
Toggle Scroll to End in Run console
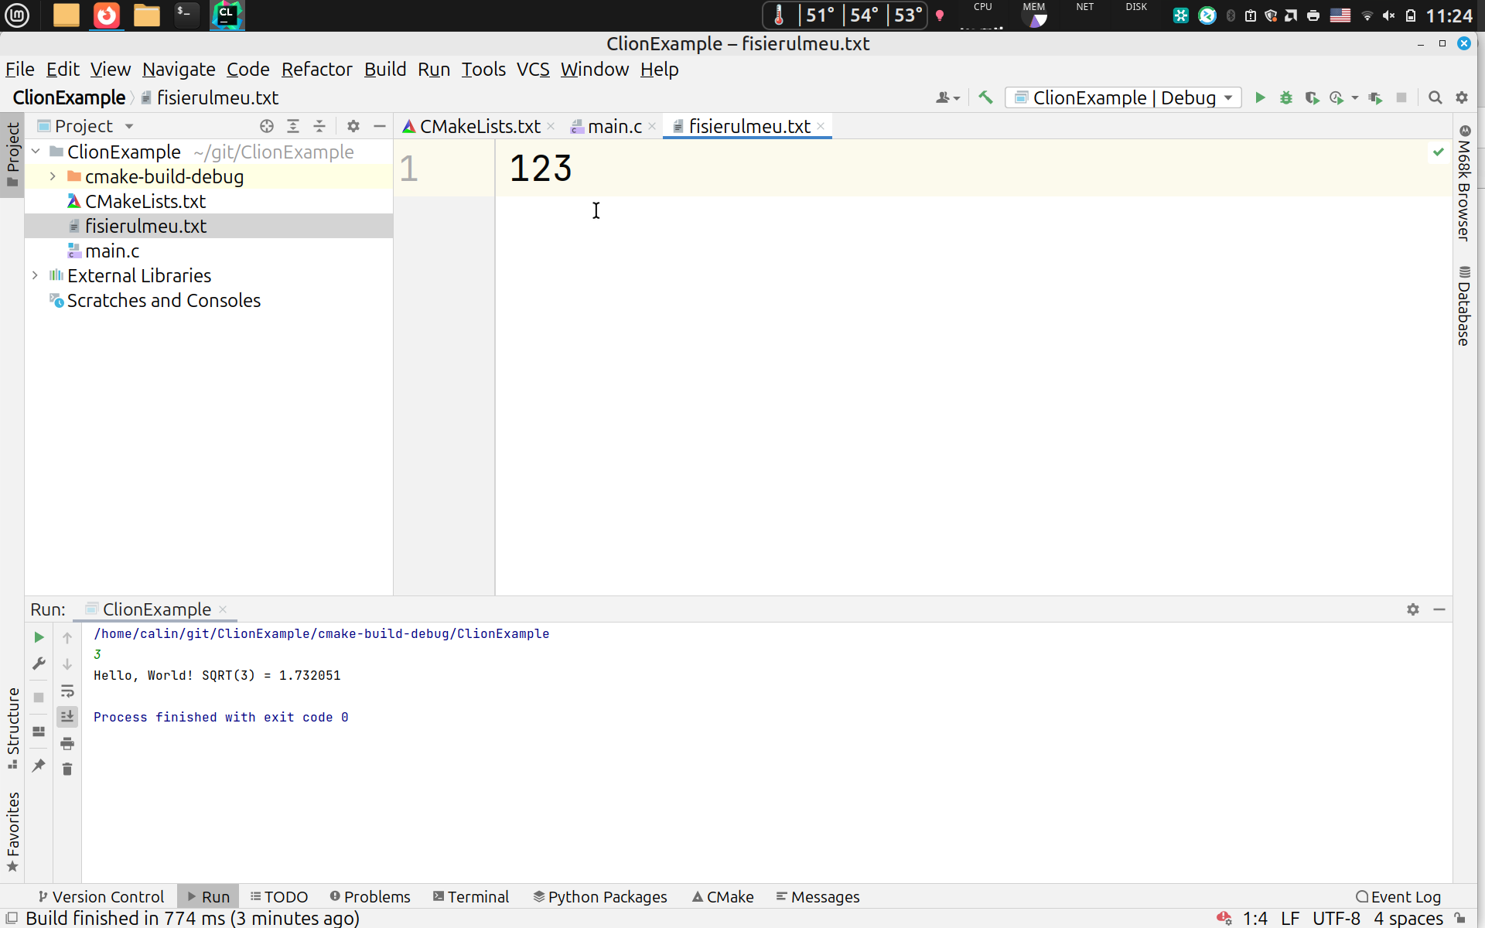click(x=67, y=717)
